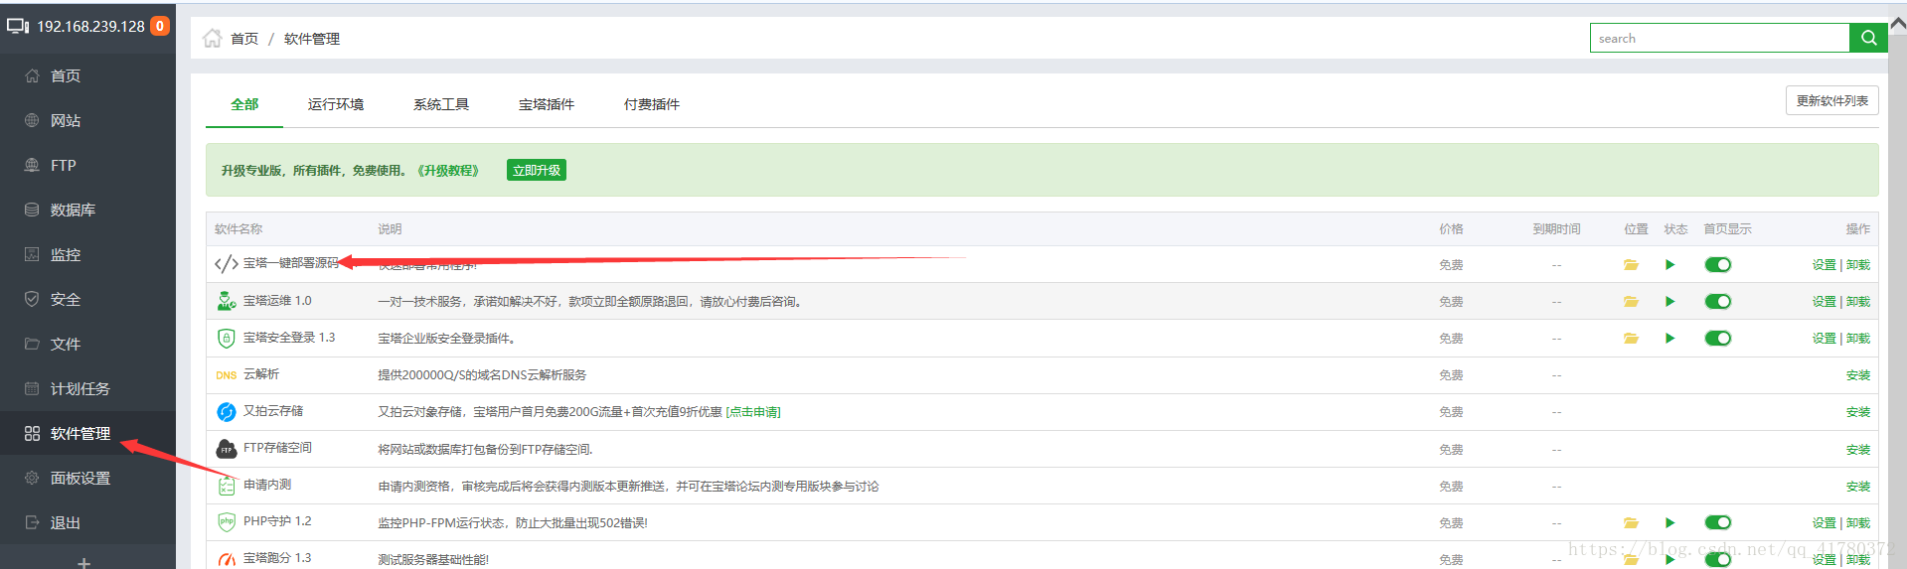Screen dimensions: 1907x569
Task: Toggle 首页显示 for 宝塔安全登录 1.3
Action: [1718, 339]
